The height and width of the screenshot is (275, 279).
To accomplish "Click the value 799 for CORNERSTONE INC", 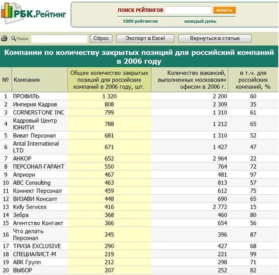I will click(x=109, y=113).
